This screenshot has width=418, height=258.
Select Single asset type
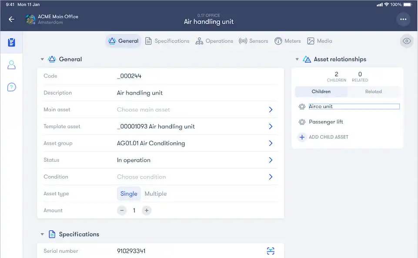tap(129, 193)
